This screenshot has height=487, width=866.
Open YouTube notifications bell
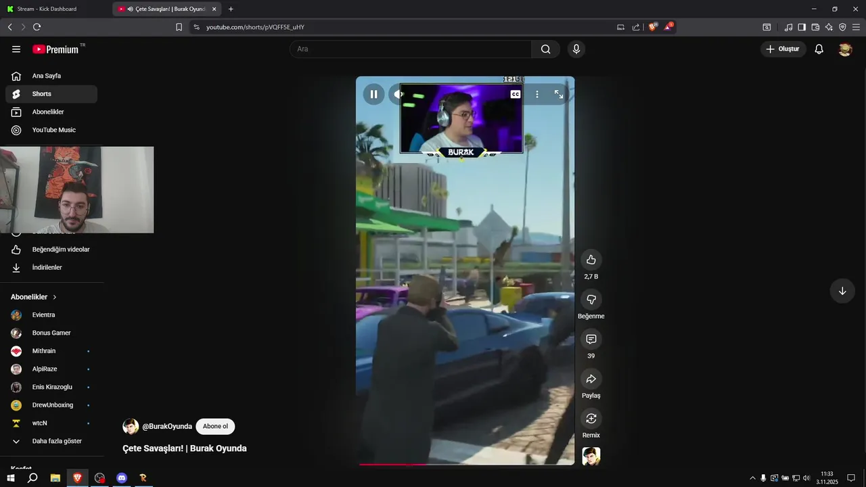tap(819, 49)
